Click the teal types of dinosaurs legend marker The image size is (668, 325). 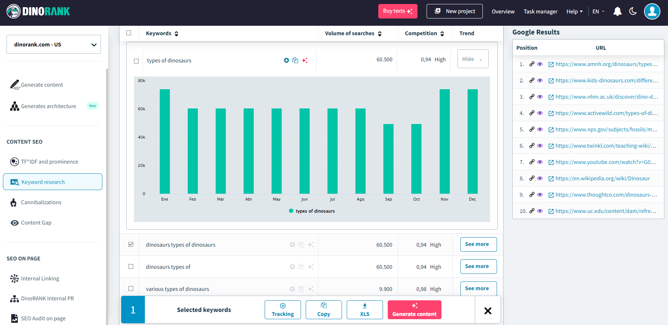(291, 211)
